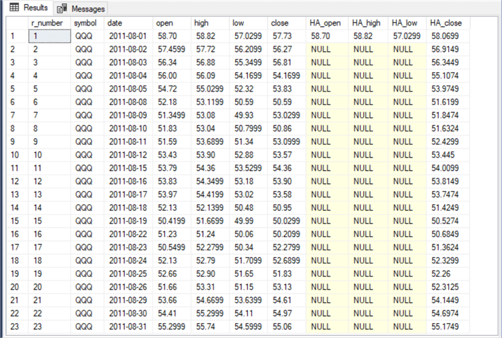Click low value 49.93
This screenshot has width=502, height=338.
point(249,115)
